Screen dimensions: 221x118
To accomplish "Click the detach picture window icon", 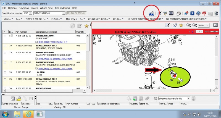I will coord(175,25).
